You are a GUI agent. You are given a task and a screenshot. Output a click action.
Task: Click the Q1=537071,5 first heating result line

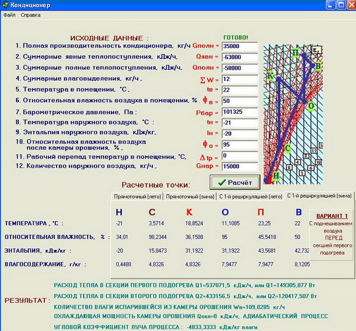185,285
